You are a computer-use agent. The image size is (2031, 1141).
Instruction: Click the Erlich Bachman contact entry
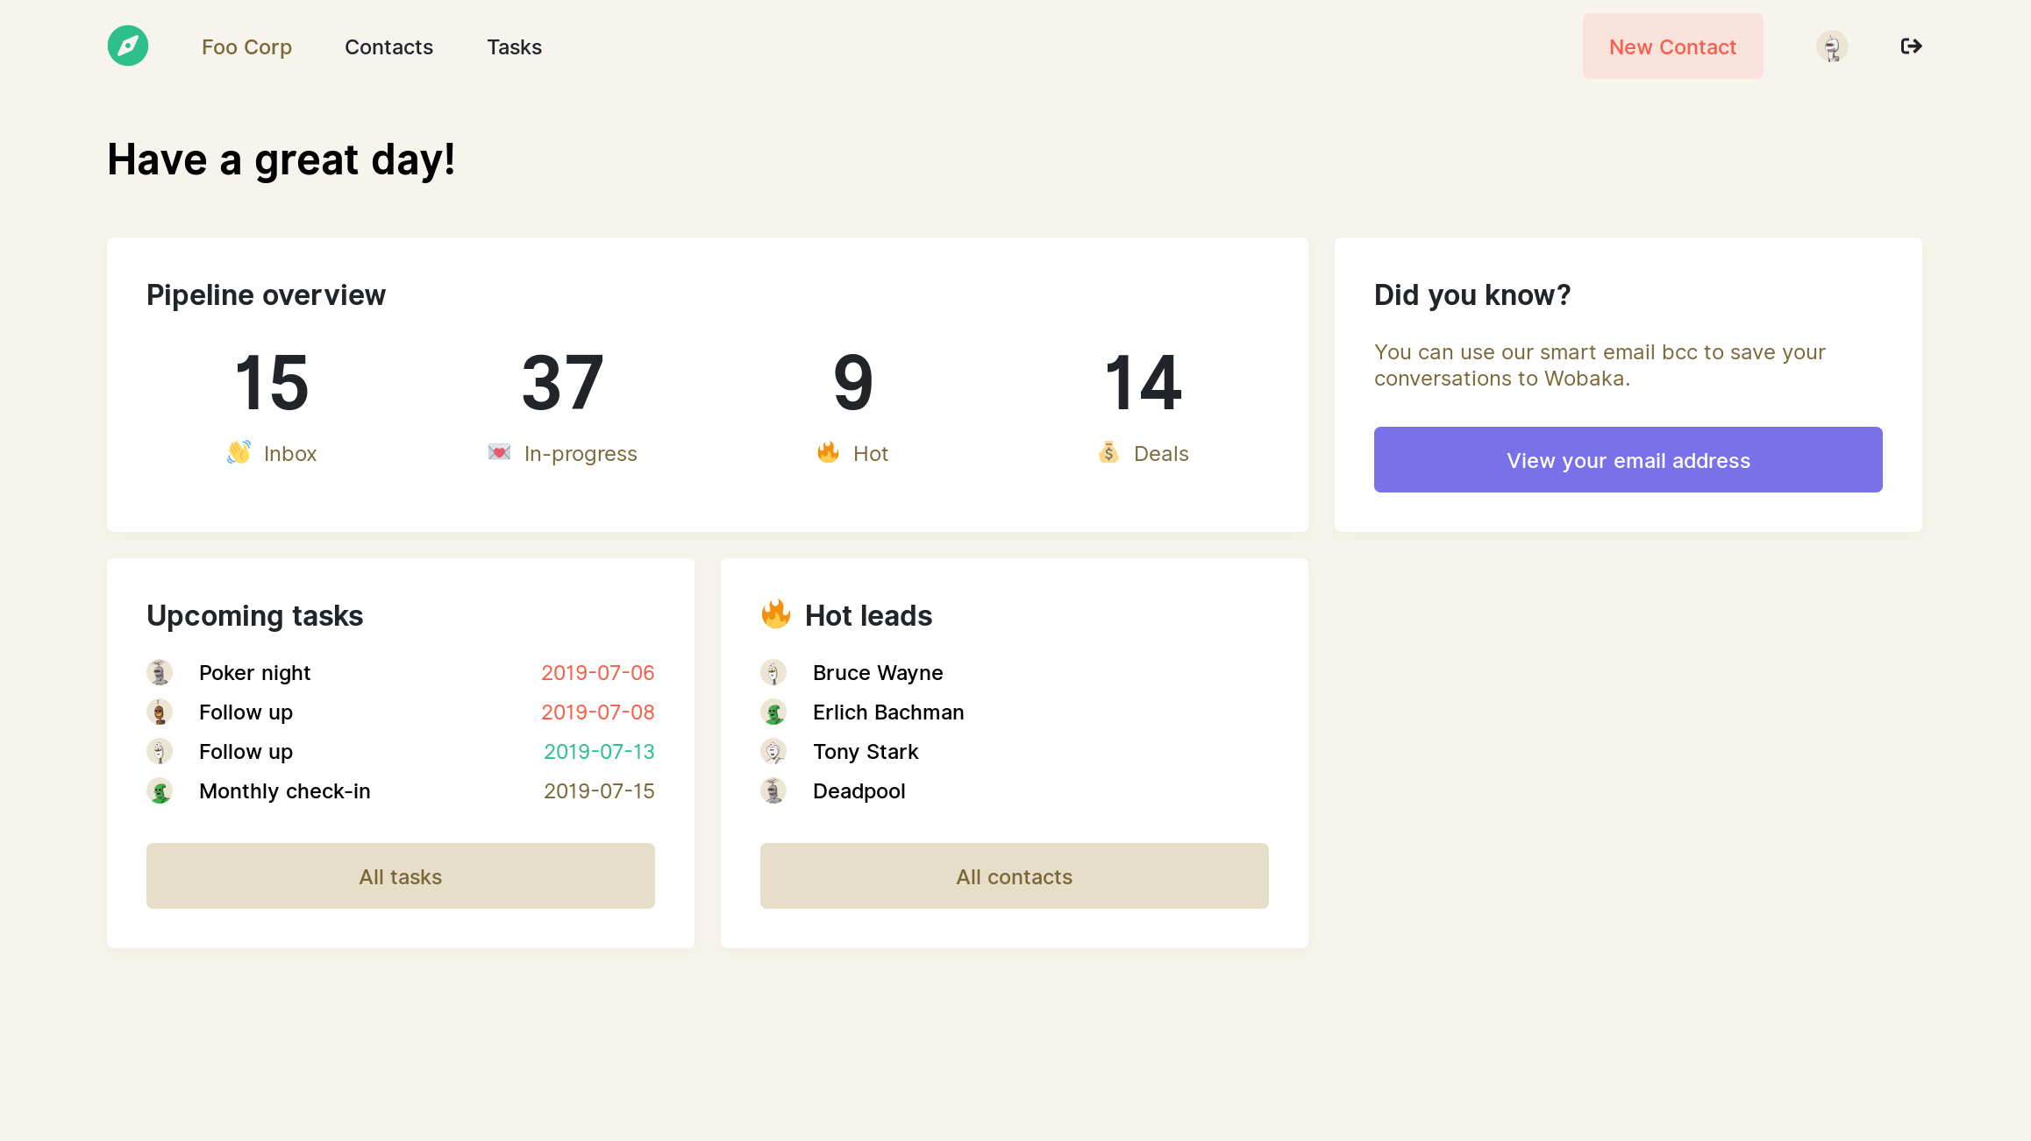[x=888, y=712]
